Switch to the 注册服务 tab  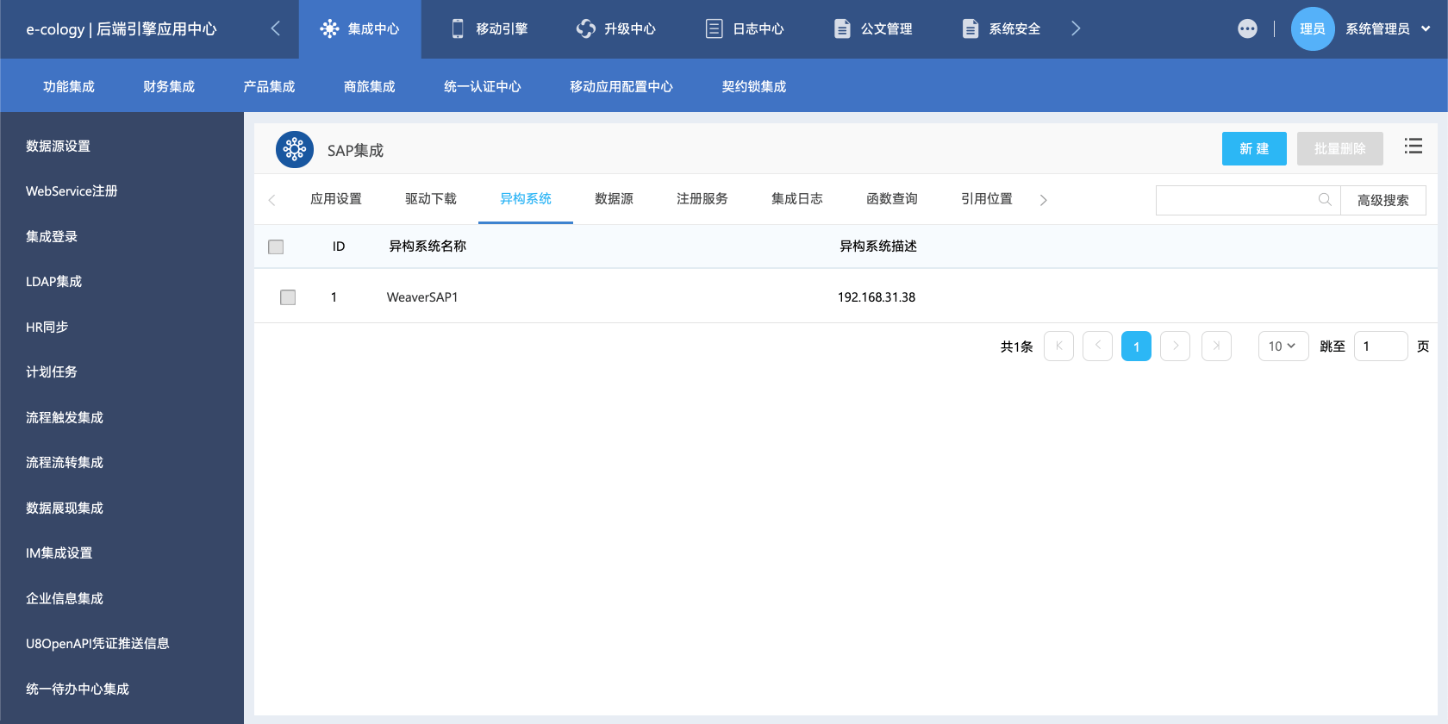702,199
